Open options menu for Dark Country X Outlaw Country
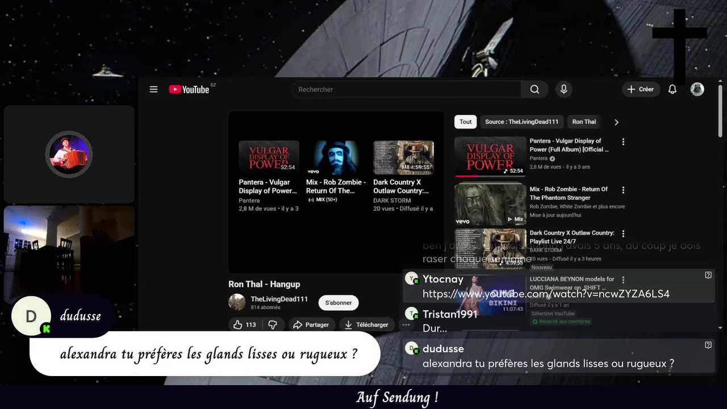727x409 pixels. tap(623, 233)
